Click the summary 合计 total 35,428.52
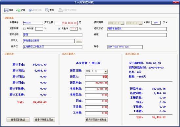This screenshot has width=180, height=127. 159,117
